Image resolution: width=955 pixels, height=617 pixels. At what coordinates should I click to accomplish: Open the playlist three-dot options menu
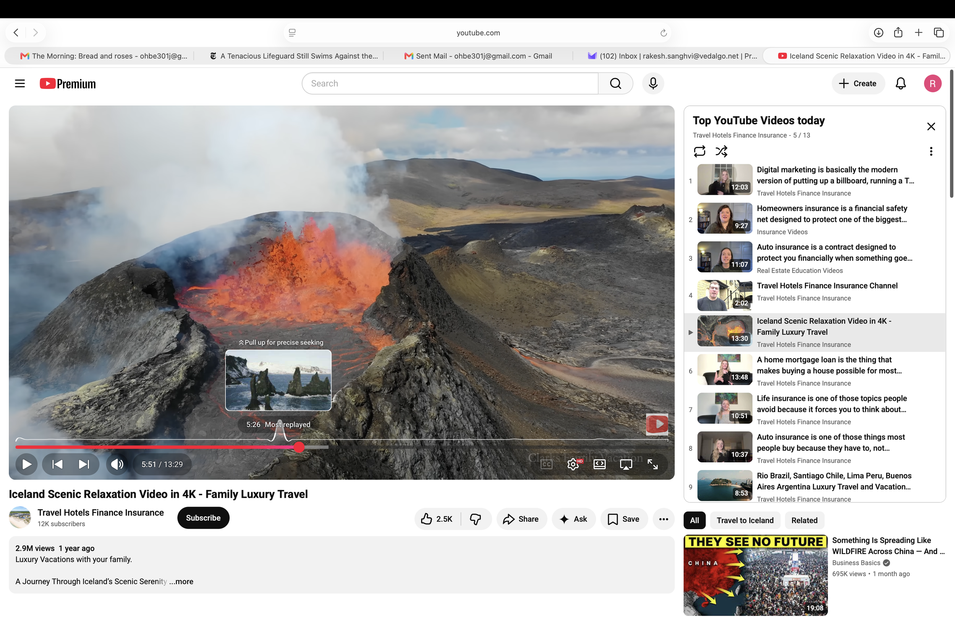click(x=931, y=152)
